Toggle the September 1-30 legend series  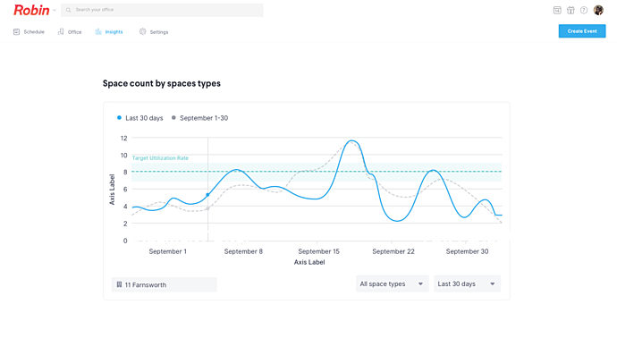(x=200, y=118)
